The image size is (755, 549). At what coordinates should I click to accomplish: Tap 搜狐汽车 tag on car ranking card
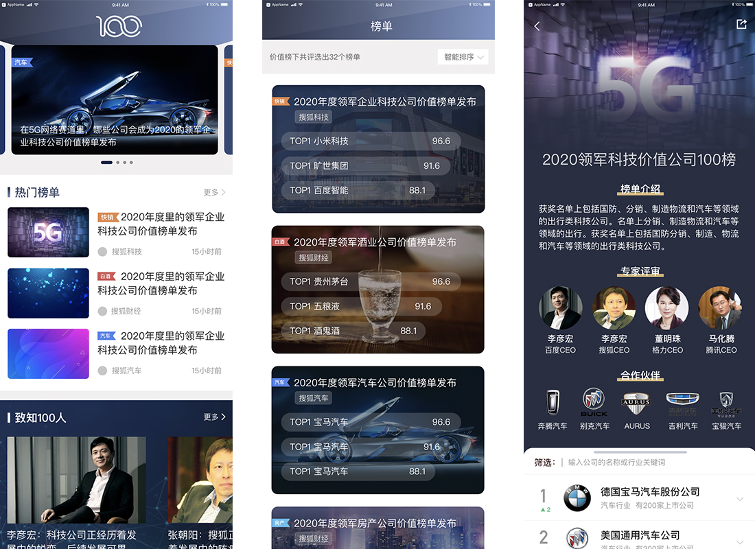[x=314, y=398]
